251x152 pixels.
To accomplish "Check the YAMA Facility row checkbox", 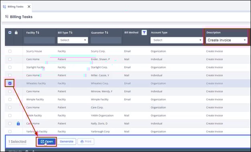I will click(x=10, y=116).
